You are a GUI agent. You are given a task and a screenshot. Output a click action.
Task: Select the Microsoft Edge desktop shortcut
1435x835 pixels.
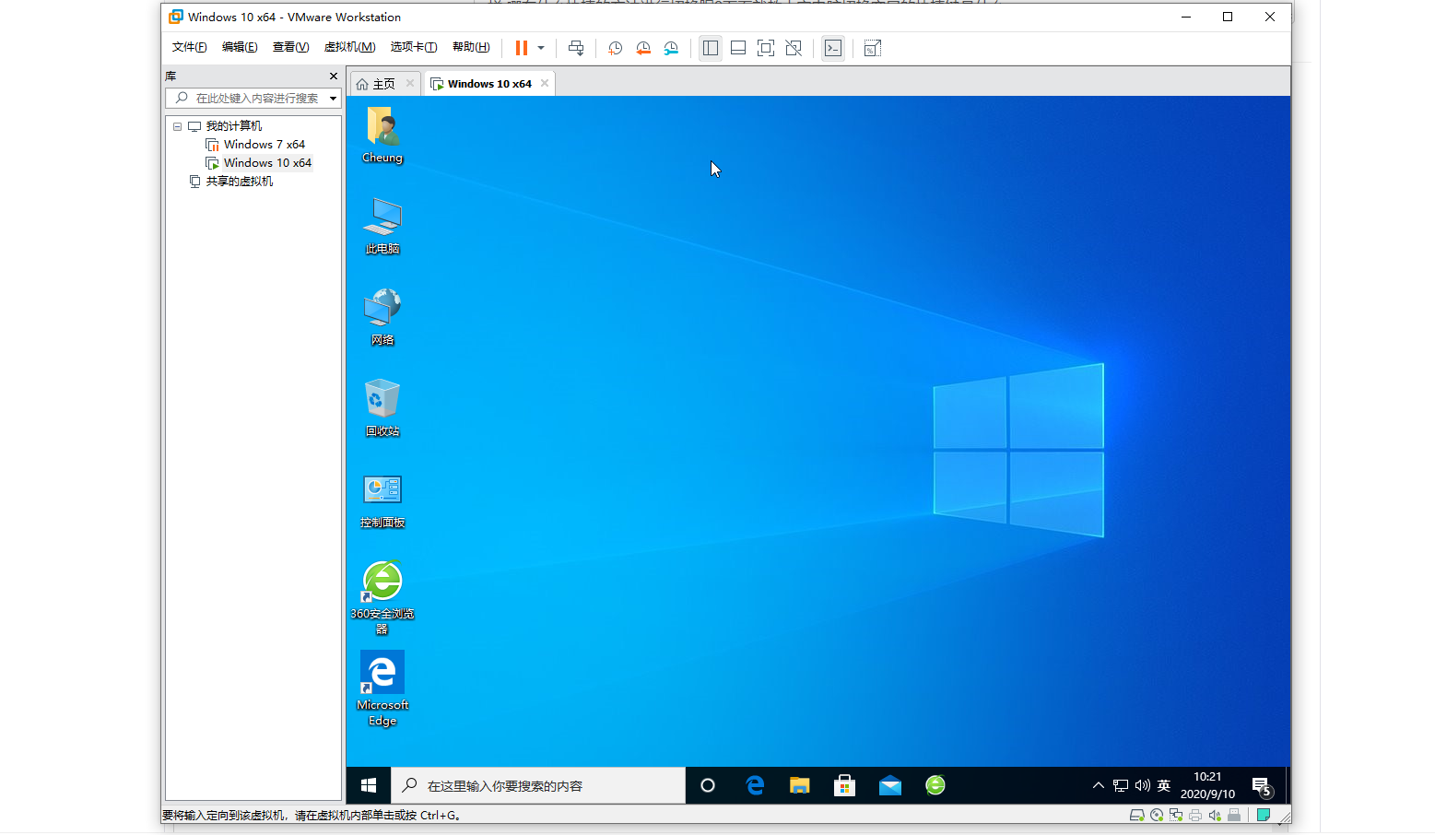click(x=382, y=689)
